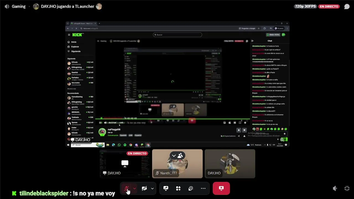Open microphone options arrow beside mute button
This screenshot has width=354, height=199.
pyautogui.click(x=134, y=188)
